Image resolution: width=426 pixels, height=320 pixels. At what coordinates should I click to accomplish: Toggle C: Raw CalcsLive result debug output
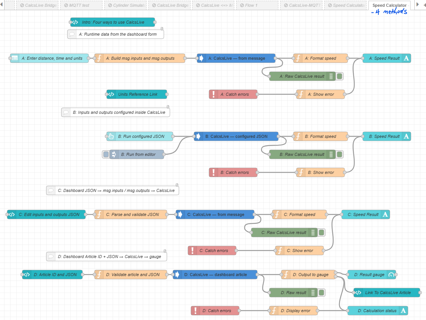322,232
